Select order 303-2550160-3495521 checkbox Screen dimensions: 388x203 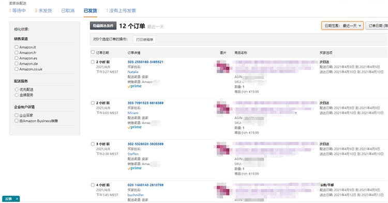(x=93, y=62)
